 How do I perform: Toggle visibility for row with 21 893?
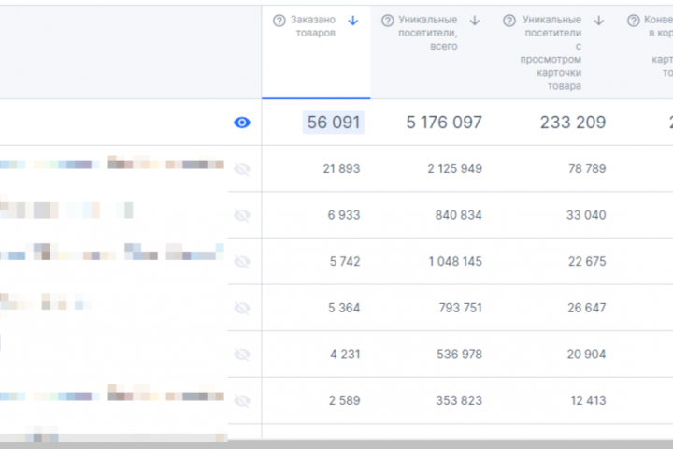[x=242, y=169]
